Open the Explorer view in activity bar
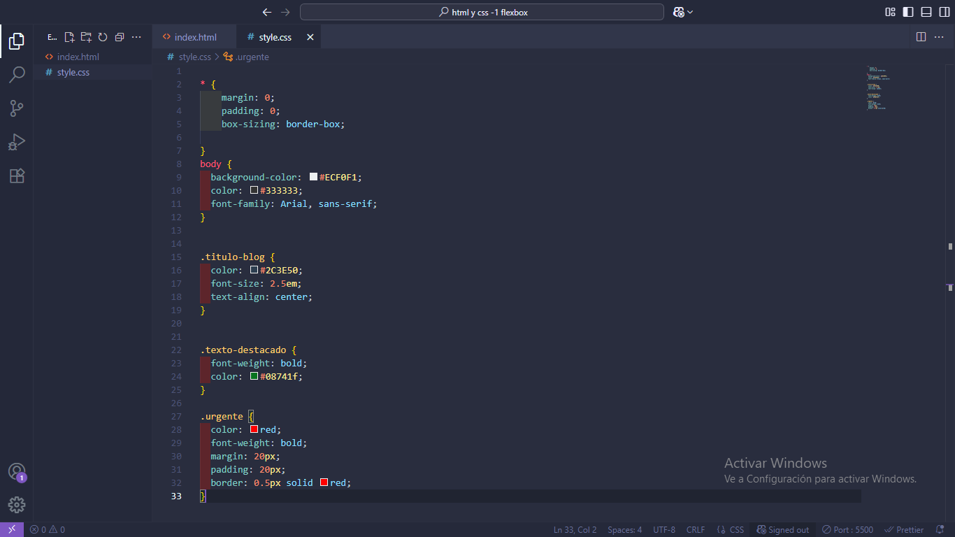Screen dimensions: 955x537 pos(17,41)
